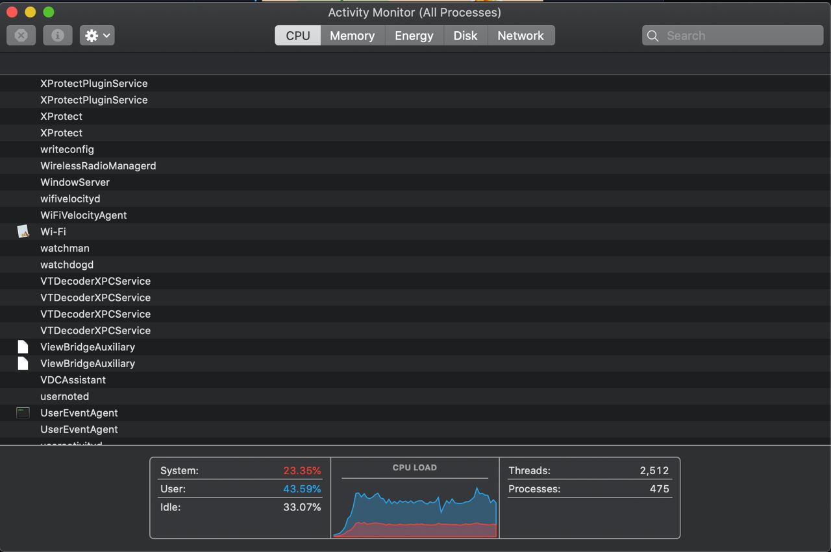Select the writeconfig process row
Screen dimensions: 831x552
(415, 149)
